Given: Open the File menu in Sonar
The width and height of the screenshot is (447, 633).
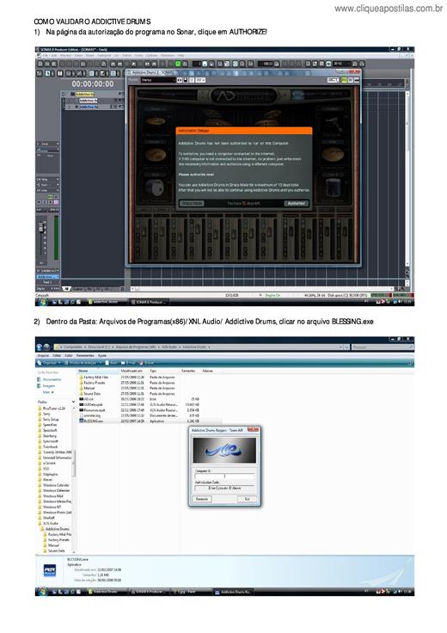Looking at the screenshot, I should [46, 55].
